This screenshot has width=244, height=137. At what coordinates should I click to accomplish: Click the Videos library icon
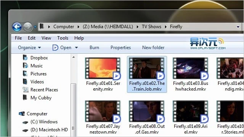click(x=25, y=81)
